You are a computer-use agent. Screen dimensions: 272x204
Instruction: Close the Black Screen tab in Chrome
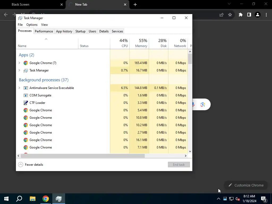coord(62,5)
